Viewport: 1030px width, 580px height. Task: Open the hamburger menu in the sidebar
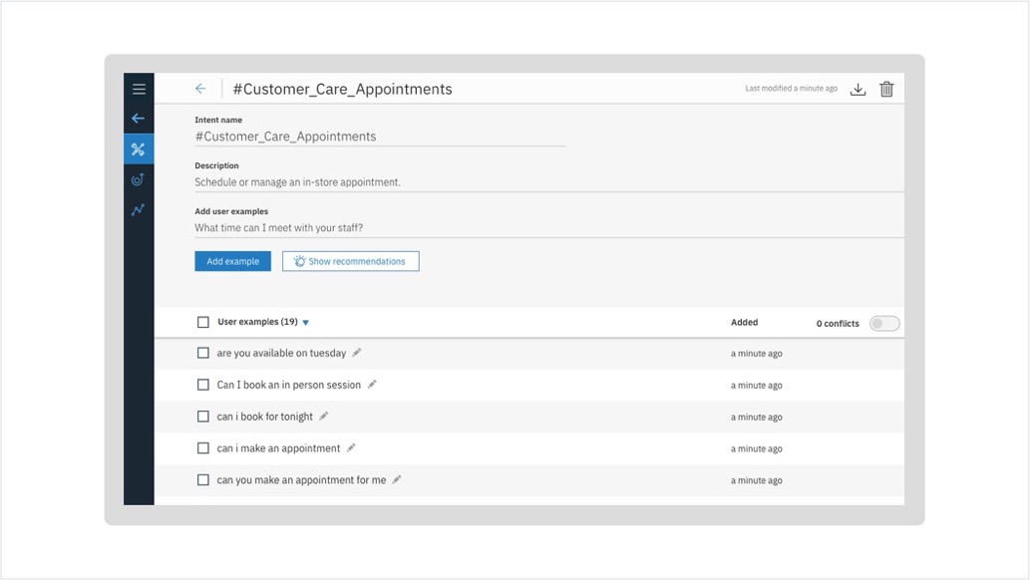(x=139, y=89)
